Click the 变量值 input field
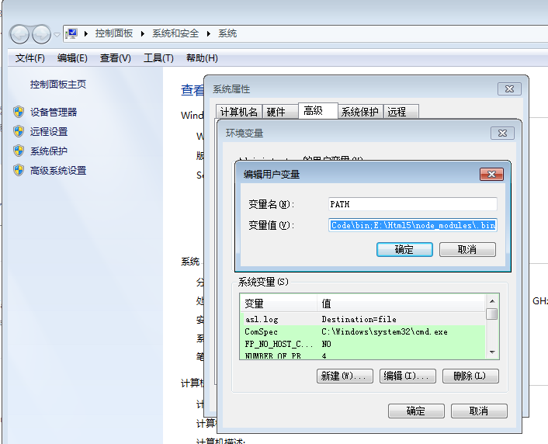 click(413, 225)
